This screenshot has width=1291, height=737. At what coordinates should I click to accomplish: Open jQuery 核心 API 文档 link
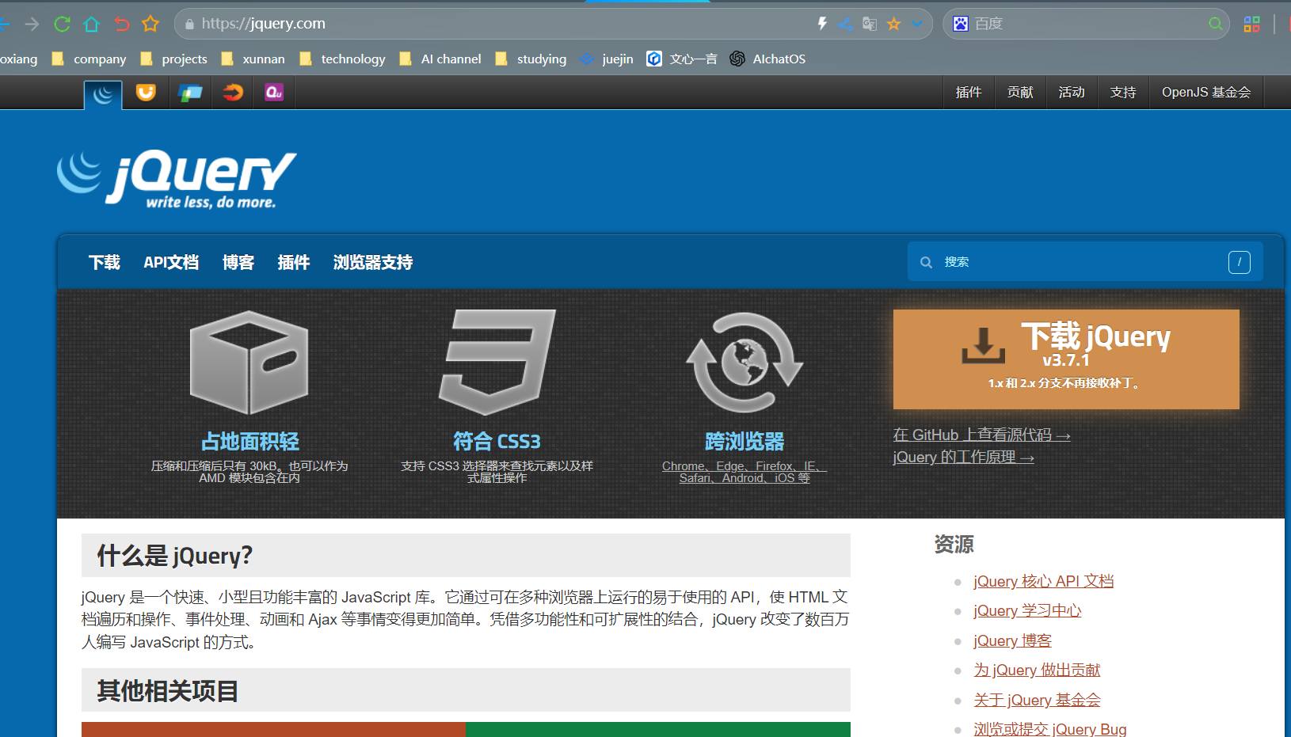coord(1044,581)
